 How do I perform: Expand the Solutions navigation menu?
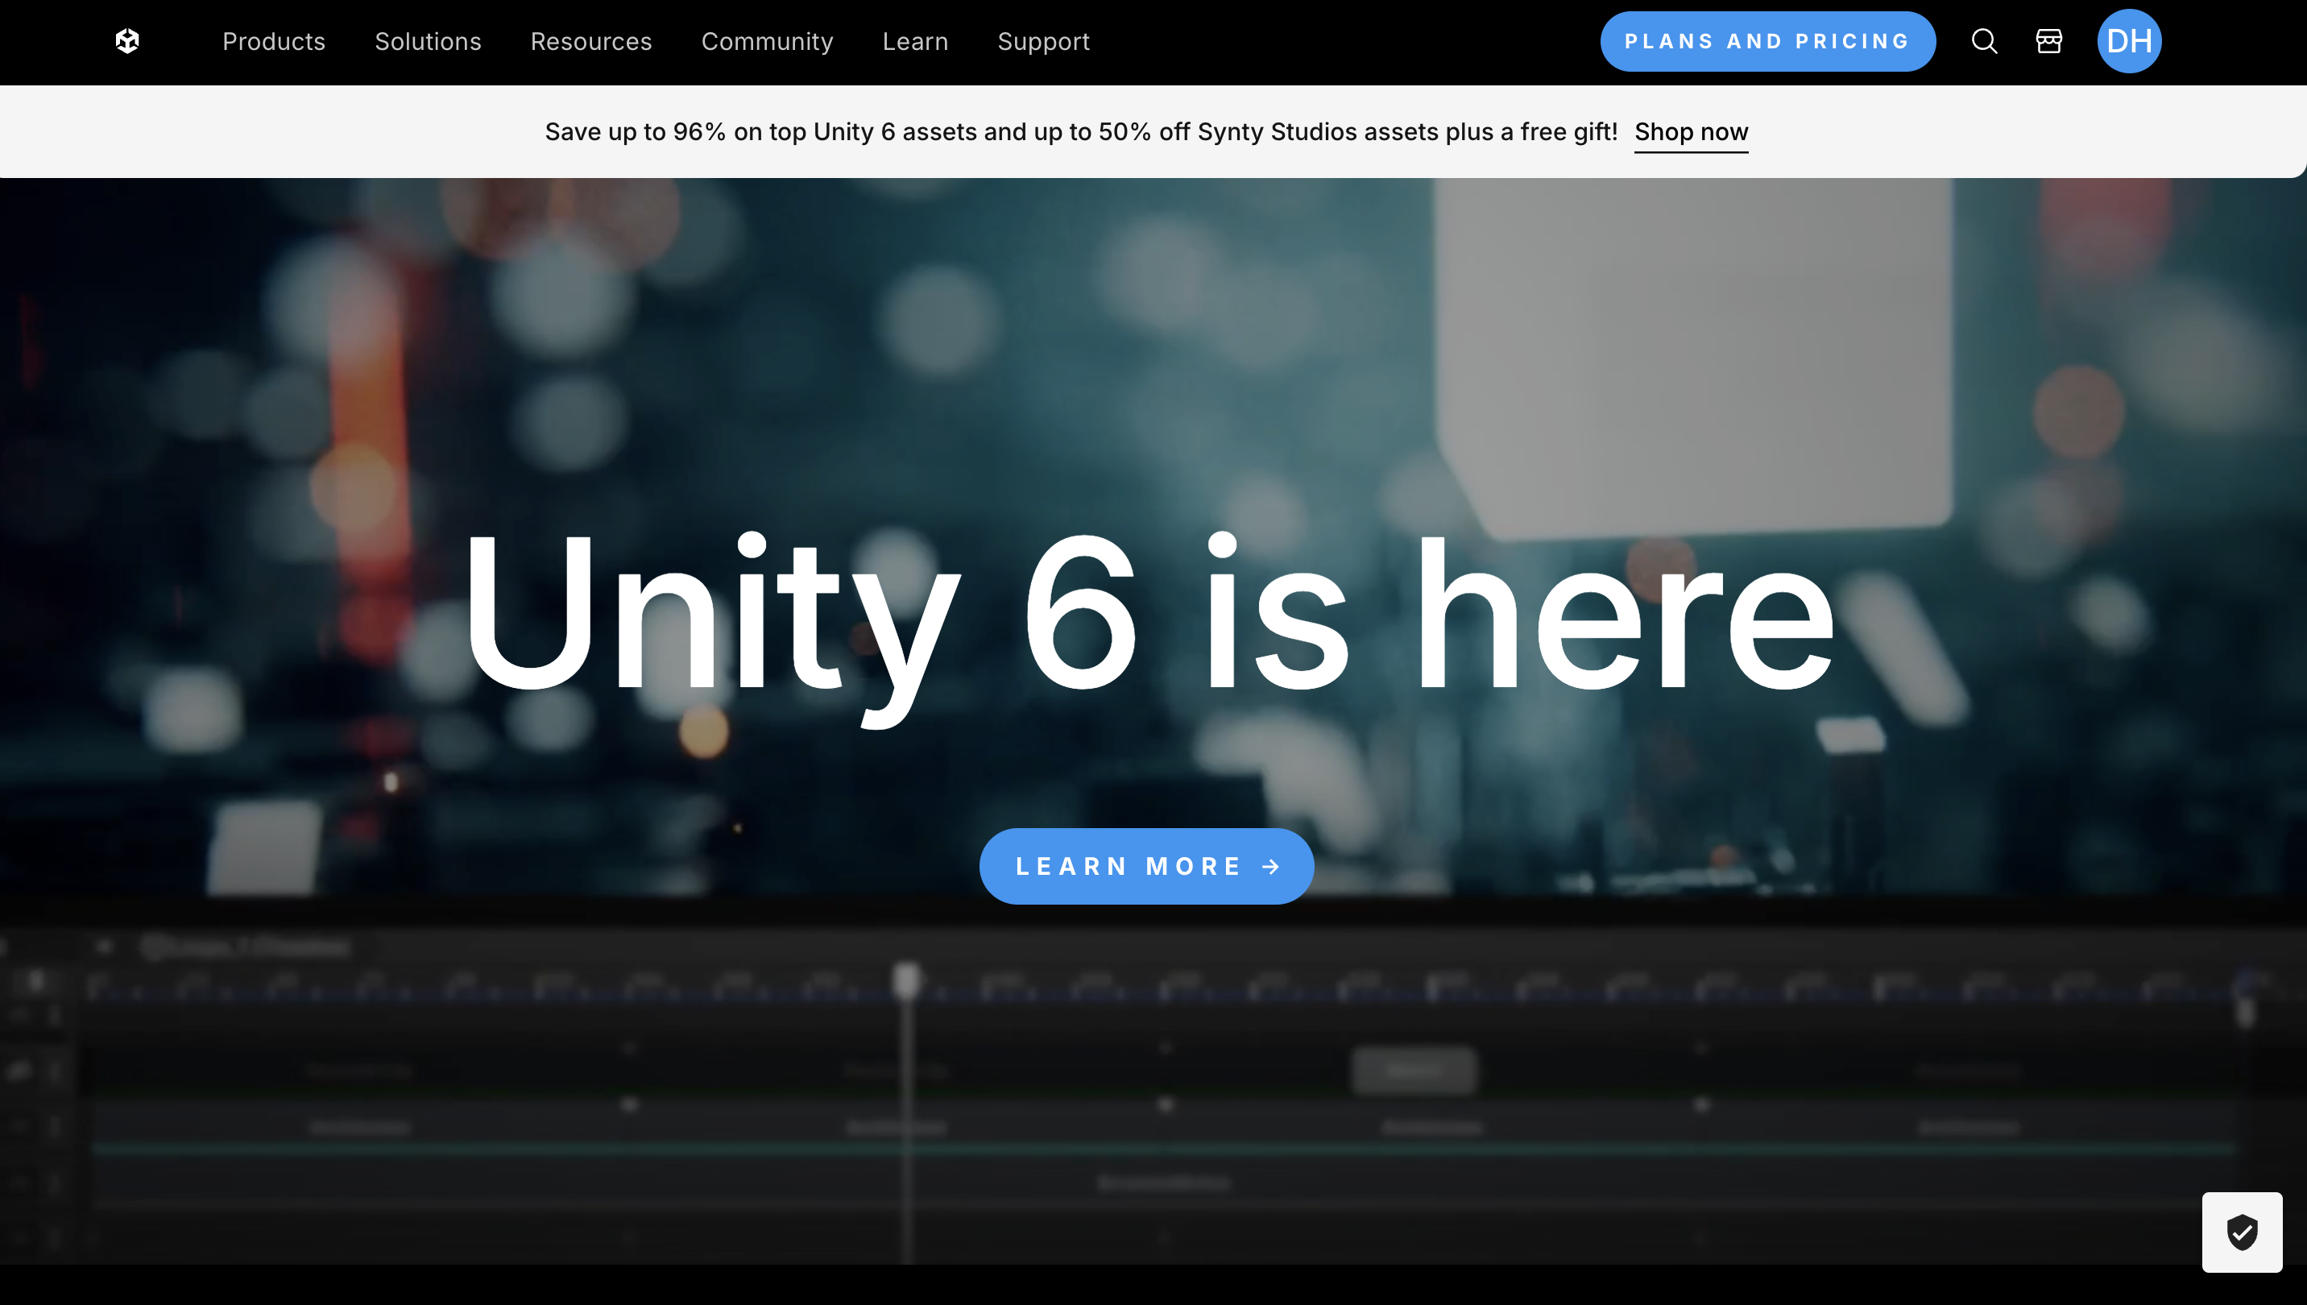428,41
